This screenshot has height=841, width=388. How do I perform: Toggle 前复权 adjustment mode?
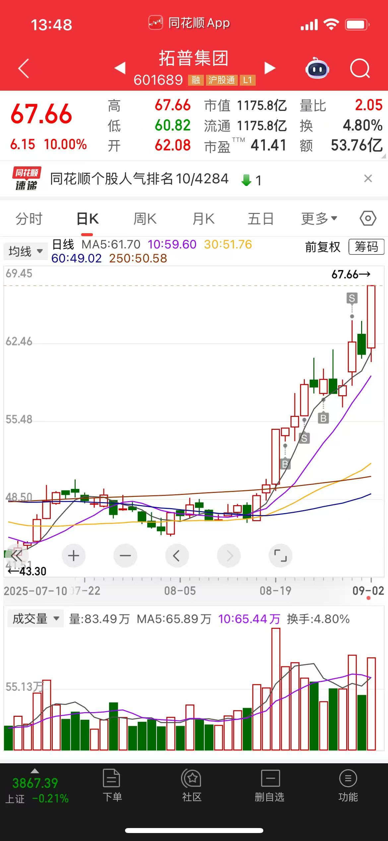point(323,247)
